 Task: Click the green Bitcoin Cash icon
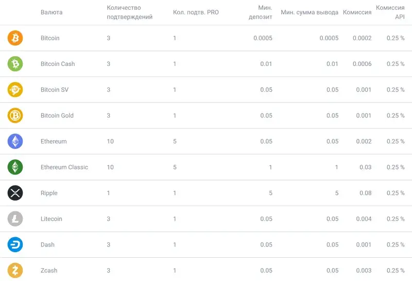[x=15, y=64]
